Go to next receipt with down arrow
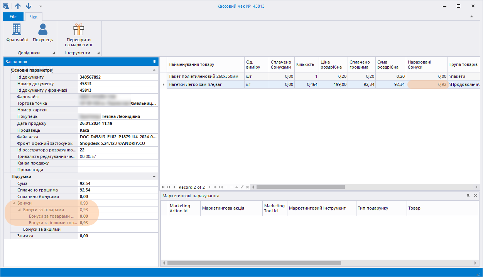Screen dimensions: 483x277 (29, 6)
